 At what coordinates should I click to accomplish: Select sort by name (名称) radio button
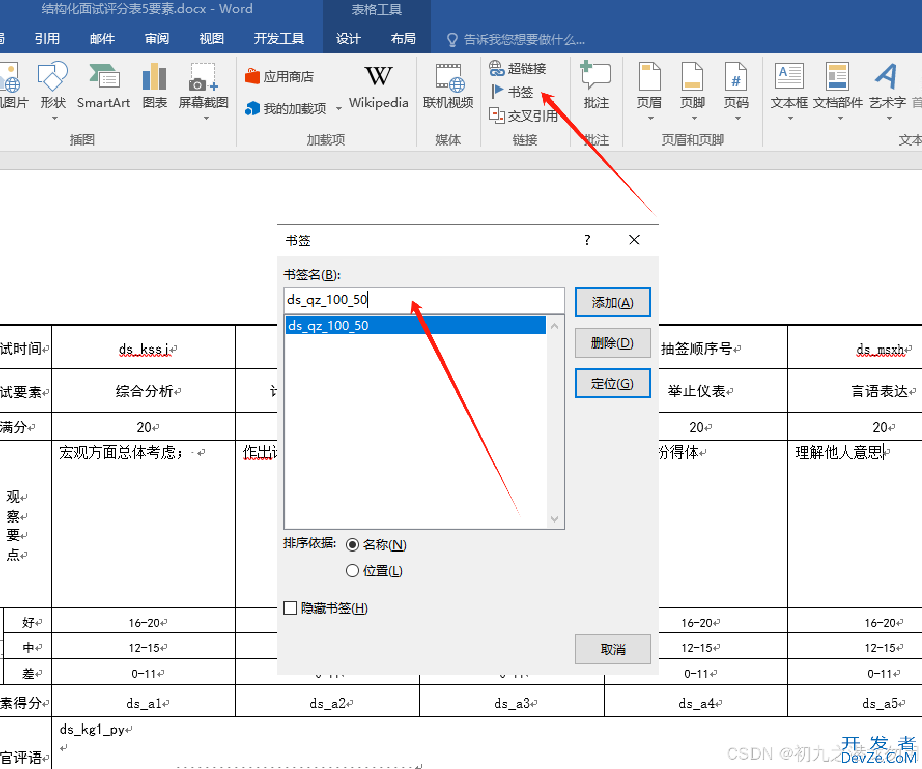[352, 545]
